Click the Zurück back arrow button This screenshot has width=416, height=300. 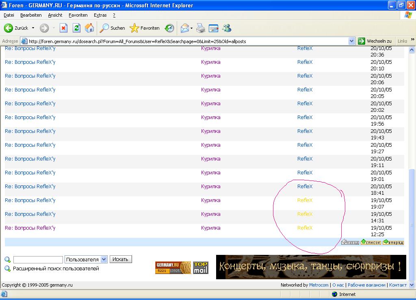tap(16, 28)
